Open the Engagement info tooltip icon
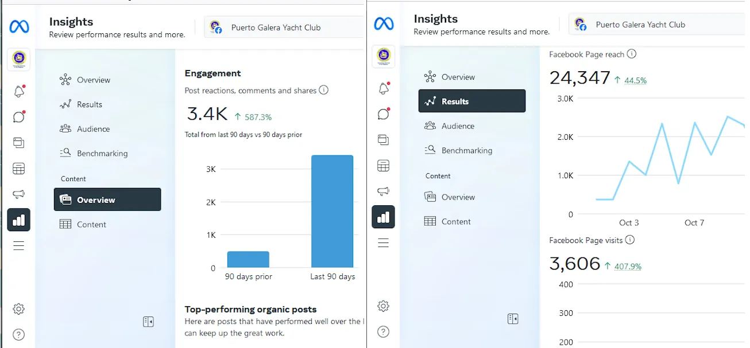The width and height of the screenshot is (750, 348). point(323,90)
